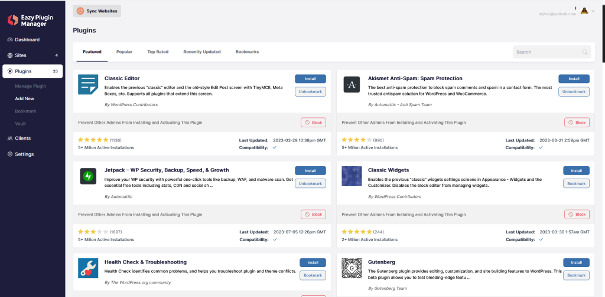Open the Recently Updated tab
Viewport: 605px width, 297px height.
coord(202,52)
